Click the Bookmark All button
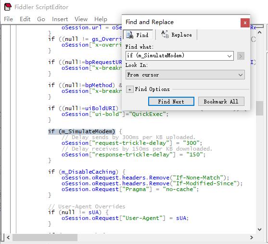This screenshot has height=244, width=268. [221, 102]
